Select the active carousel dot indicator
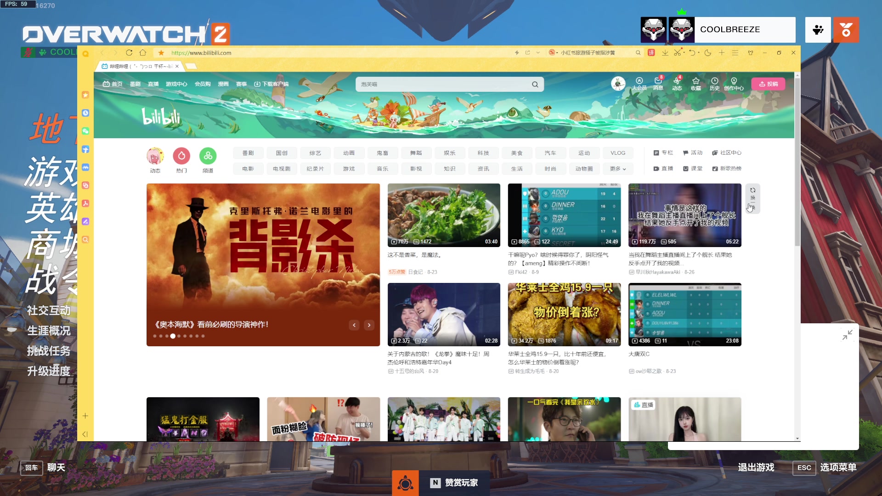This screenshot has width=882, height=496. (173, 336)
